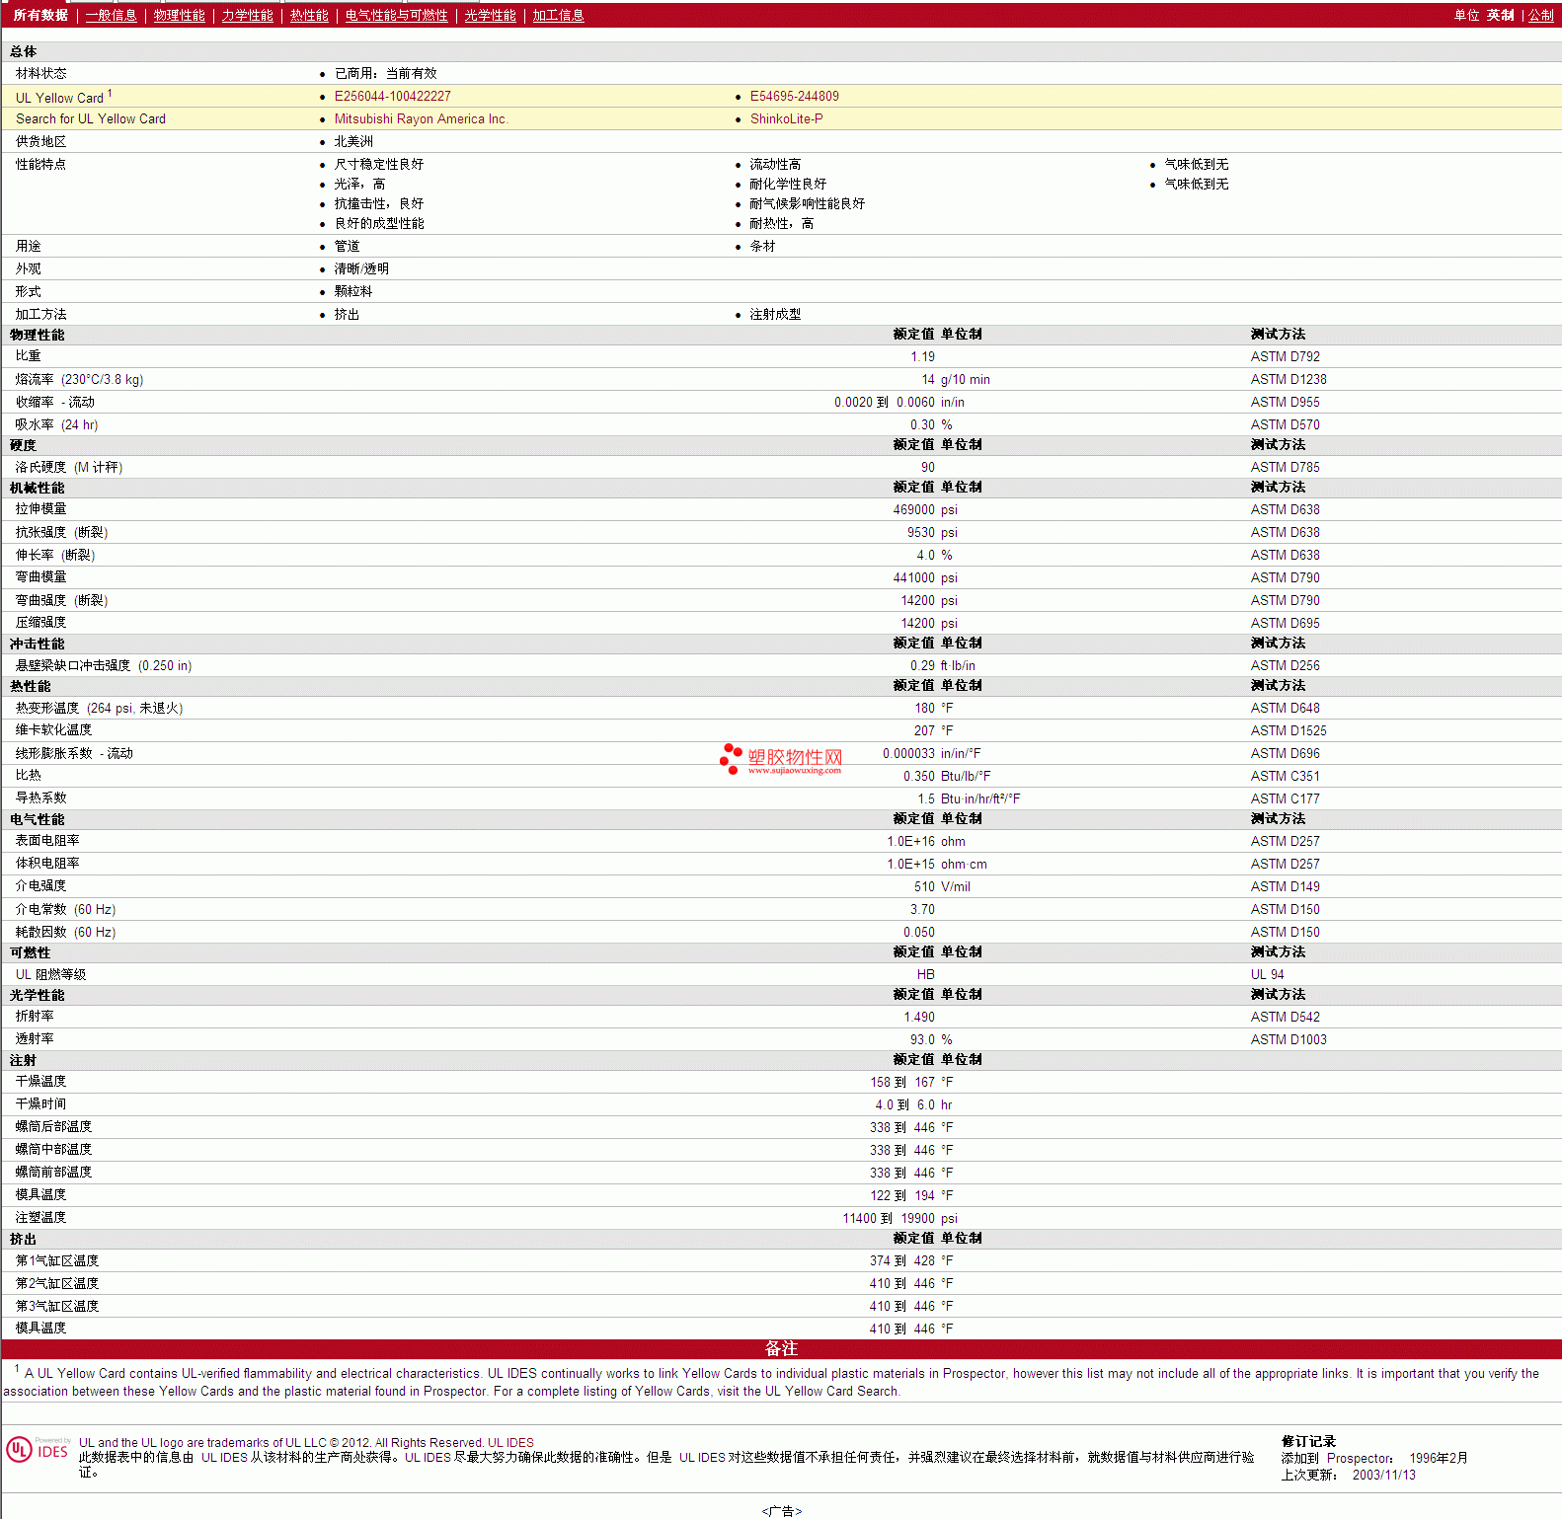Select the 维卡软化温度 label
1562x1519 pixels.
pos(53,730)
